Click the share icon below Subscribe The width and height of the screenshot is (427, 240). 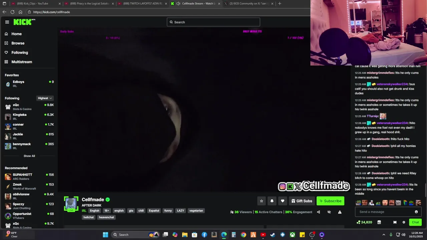[x=318, y=212]
